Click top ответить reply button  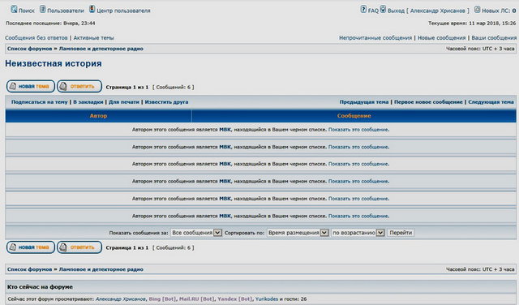click(x=79, y=87)
